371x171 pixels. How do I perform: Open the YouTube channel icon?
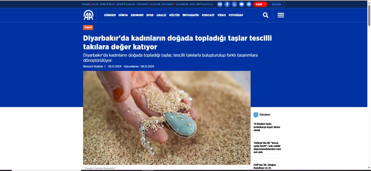(242, 4)
